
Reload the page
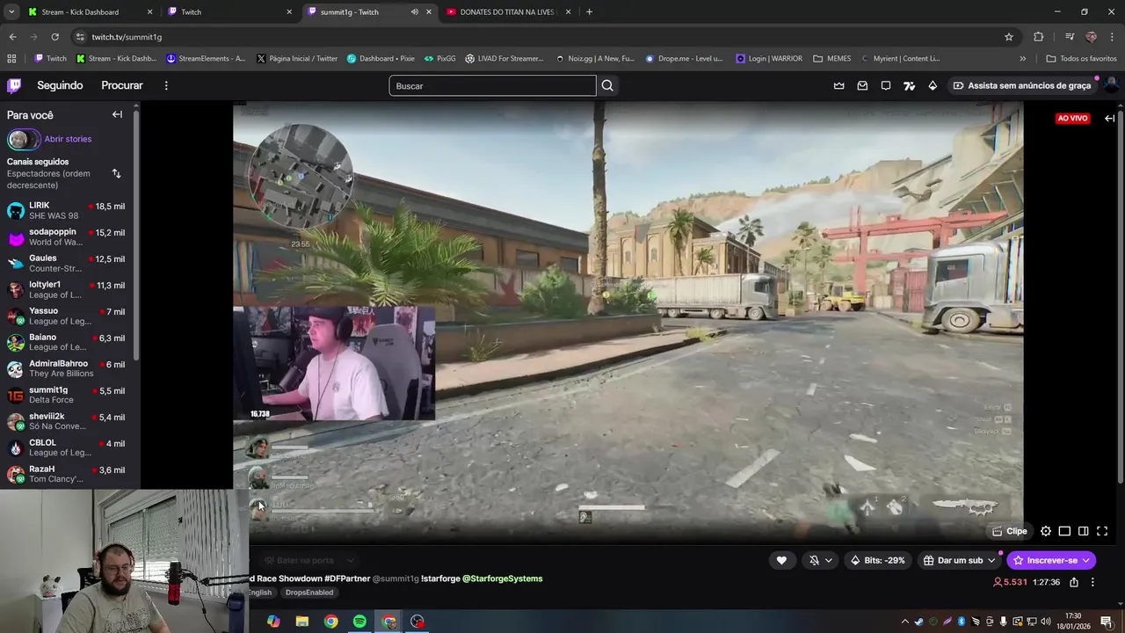click(x=54, y=37)
